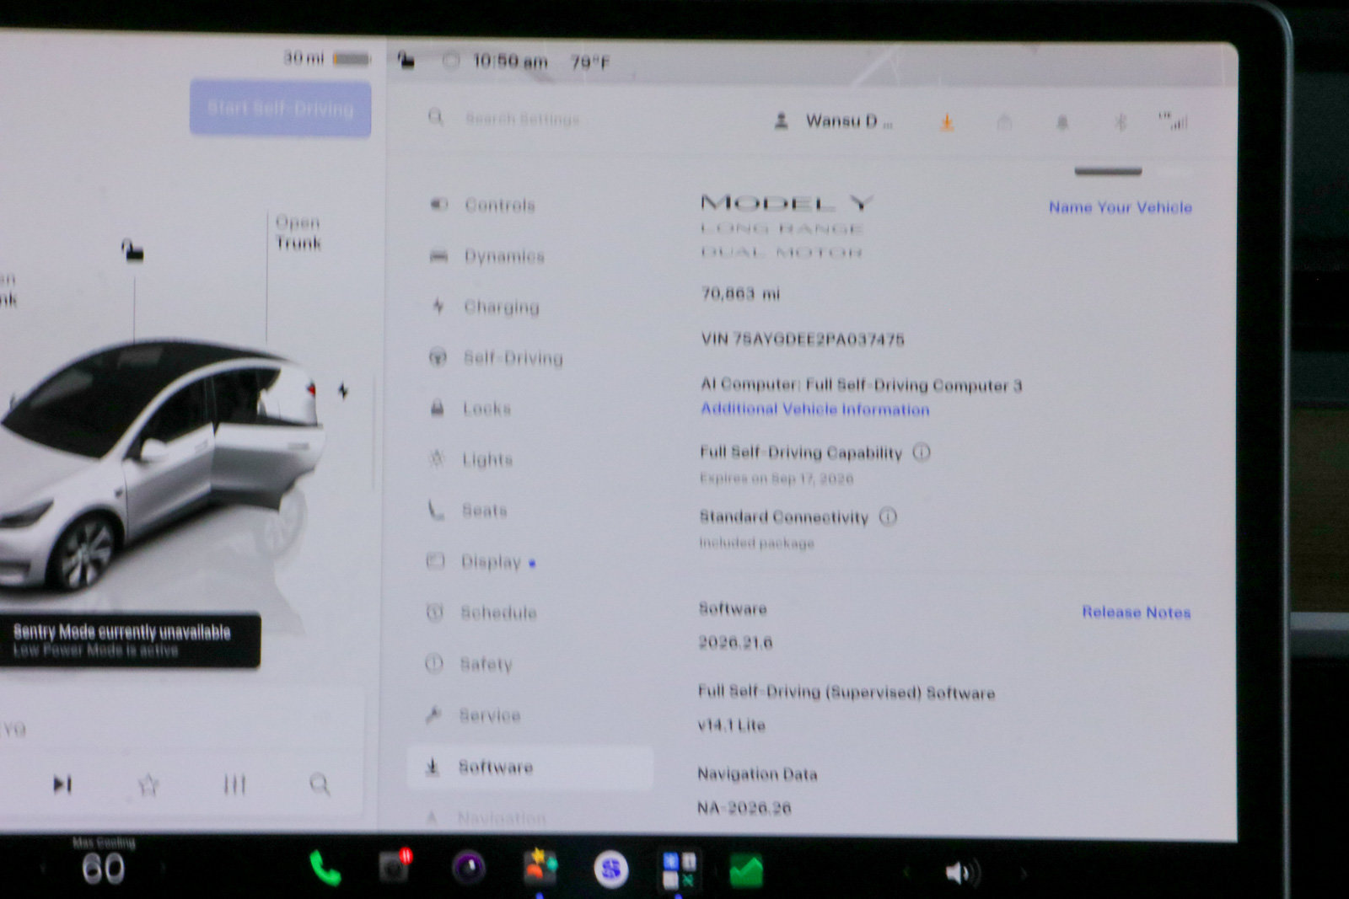Tap the v14.1 Lite version text
The width and height of the screenshot is (1349, 899).
[731, 725]
